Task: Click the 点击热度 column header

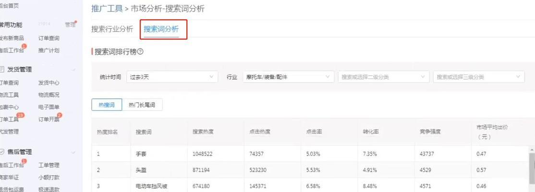Action: point(260,132)
